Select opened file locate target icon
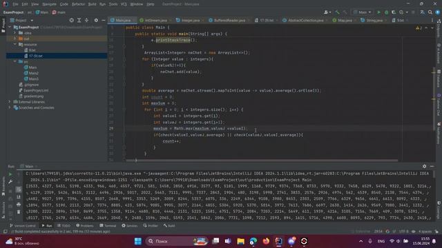Viewport: 442px width, 248px height. coord(72,20)
